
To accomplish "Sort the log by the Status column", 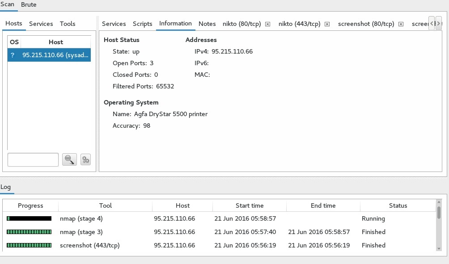I will tap(398, 205).
